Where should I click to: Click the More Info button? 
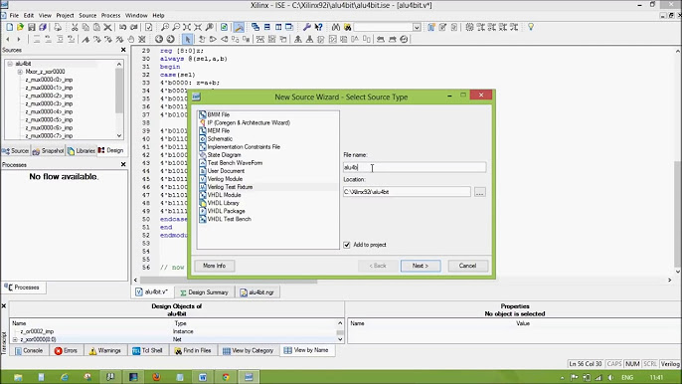(x=214, y=266)
